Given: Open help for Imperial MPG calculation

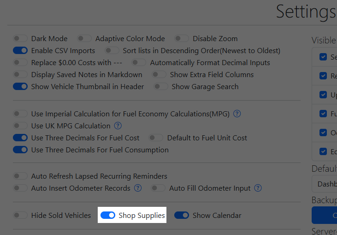Looking at the screenshot, I should 237,114.
